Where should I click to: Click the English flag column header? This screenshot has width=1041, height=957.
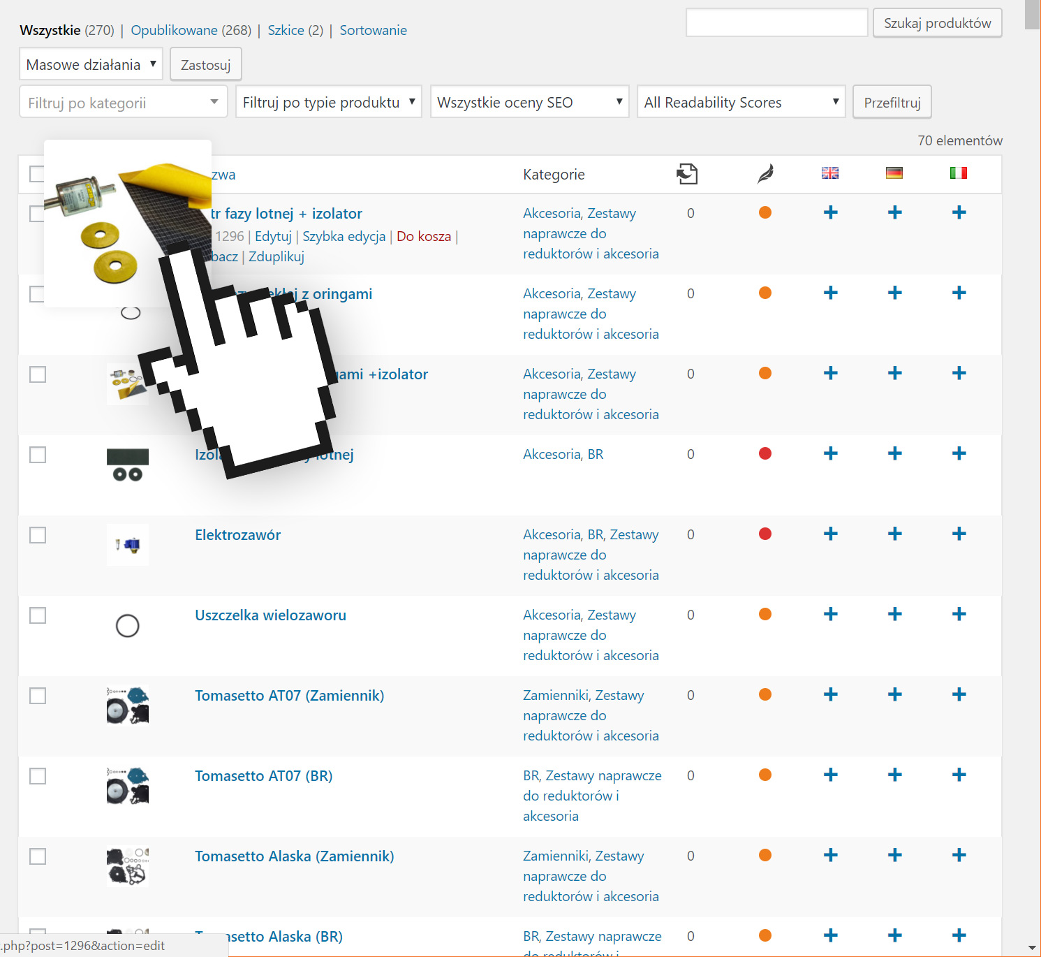pyautogui.click(x=830, y=173)
